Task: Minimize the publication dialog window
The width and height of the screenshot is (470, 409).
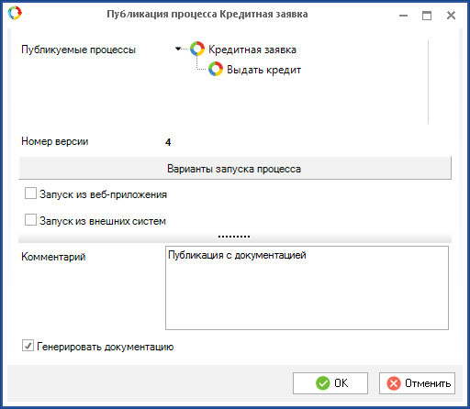Action: [404, 16]
